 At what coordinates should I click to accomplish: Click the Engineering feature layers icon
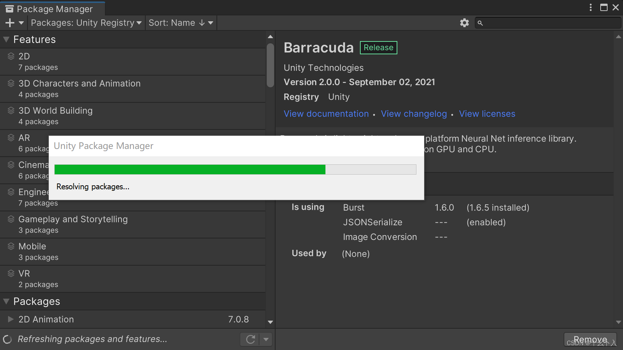pyautogui.click(x=11, y=192)
